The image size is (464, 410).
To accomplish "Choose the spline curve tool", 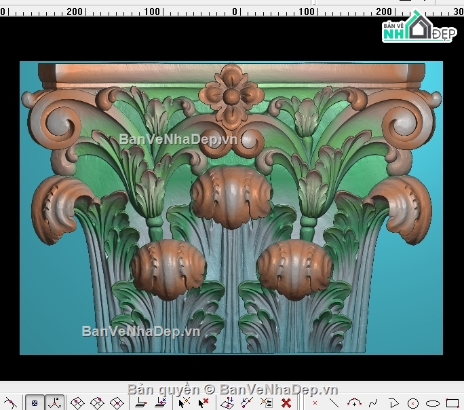I will pos(372,403).
